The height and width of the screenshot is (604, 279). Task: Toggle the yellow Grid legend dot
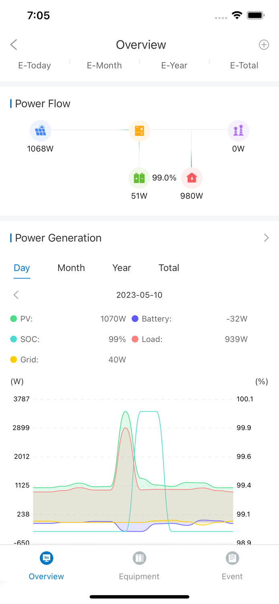14,360
